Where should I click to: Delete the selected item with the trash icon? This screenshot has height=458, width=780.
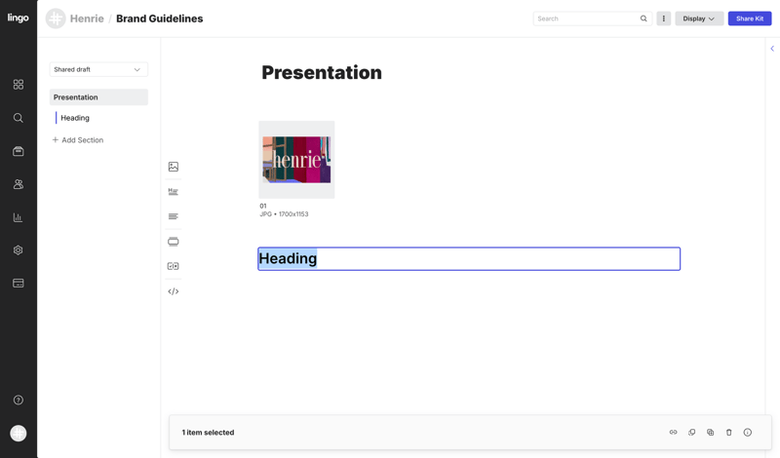[x=728, y=432]
